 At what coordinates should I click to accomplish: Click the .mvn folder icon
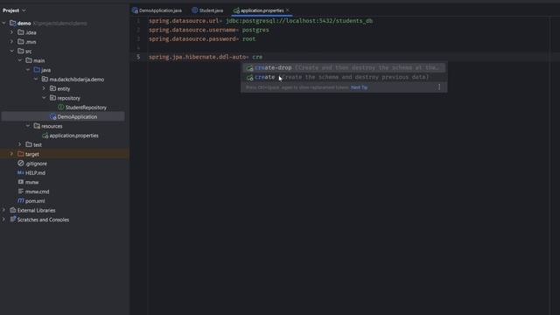tap(21, 42)
